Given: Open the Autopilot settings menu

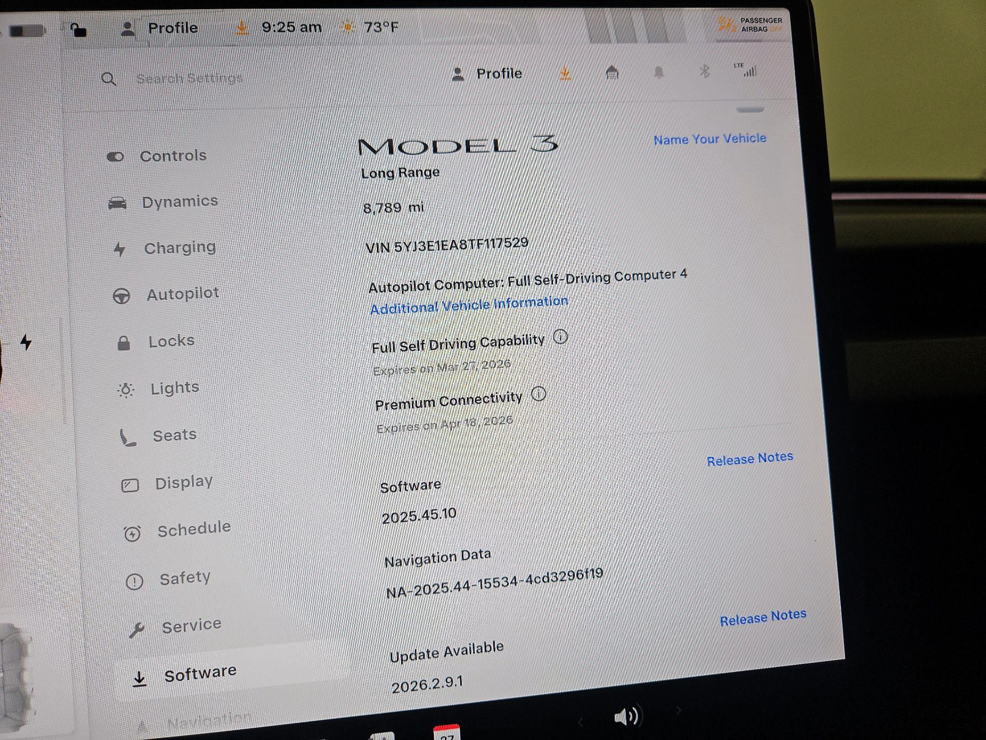Looking at the screenshot, I should click(166, 294).
